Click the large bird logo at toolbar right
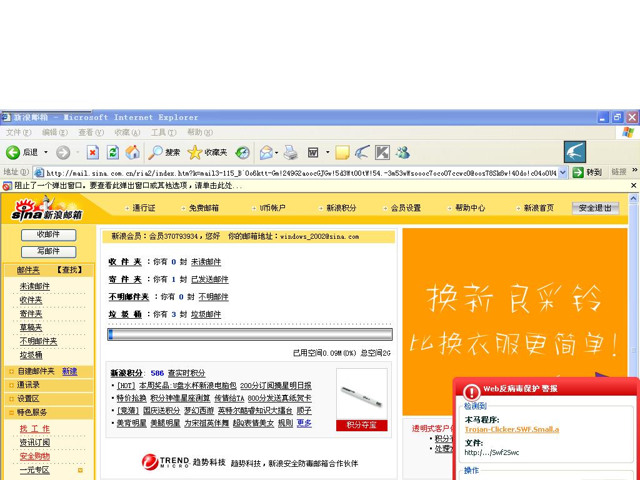This screenshot has width=640, height=480. (575, 152)
